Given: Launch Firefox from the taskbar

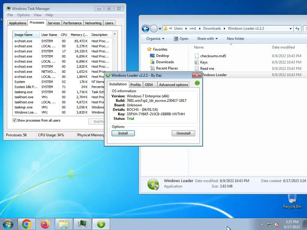Looking at the screenshot, I should [45, 224].
